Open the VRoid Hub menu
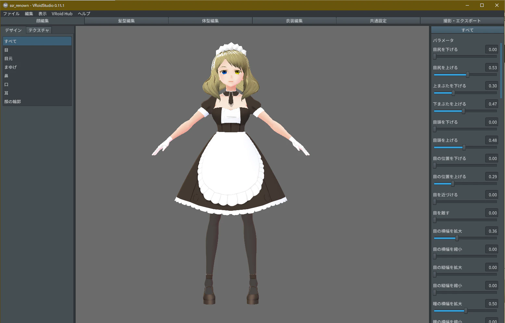Image resolution: width=505 pixels, height=323 pixels. tap(62, 14)
